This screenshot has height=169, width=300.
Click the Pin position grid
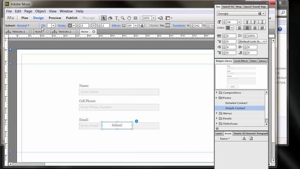(168, 25)
